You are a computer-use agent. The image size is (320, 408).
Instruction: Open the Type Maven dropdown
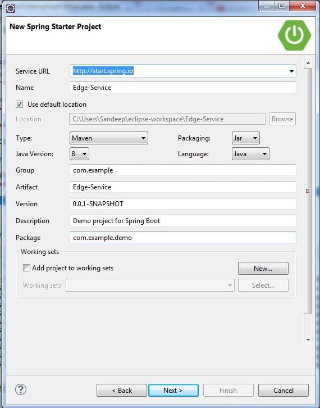(x=109, y=138)
